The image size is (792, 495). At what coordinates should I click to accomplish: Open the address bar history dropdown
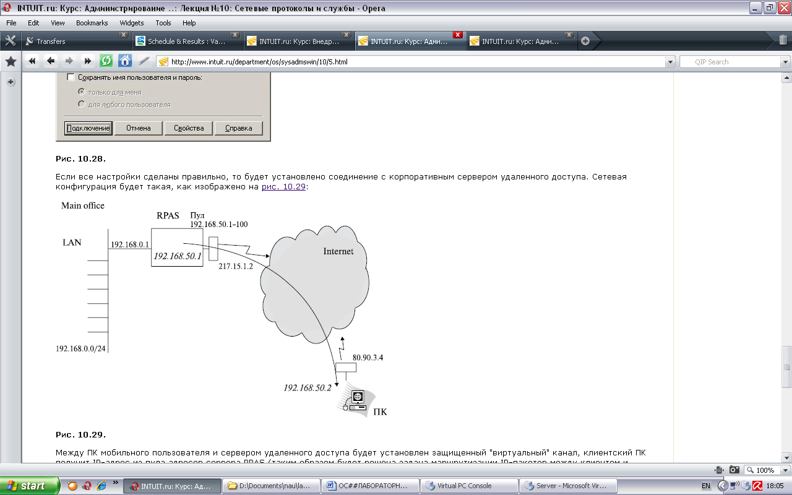tap(669, 62)
